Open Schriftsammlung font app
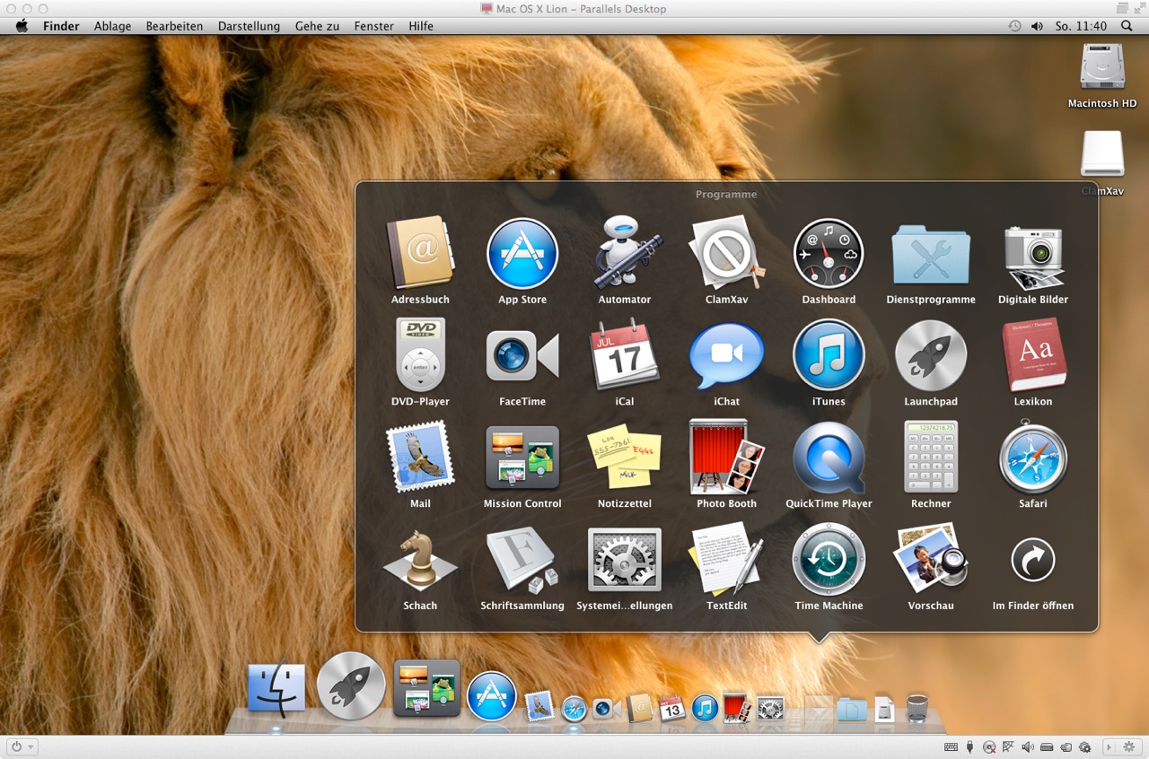Image resolution: width=1149 pixels, height=759 pixels. tap(522, 560)
